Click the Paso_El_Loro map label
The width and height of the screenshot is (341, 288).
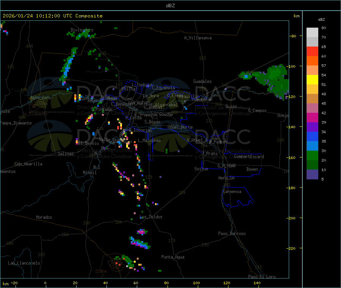(262, 277)
